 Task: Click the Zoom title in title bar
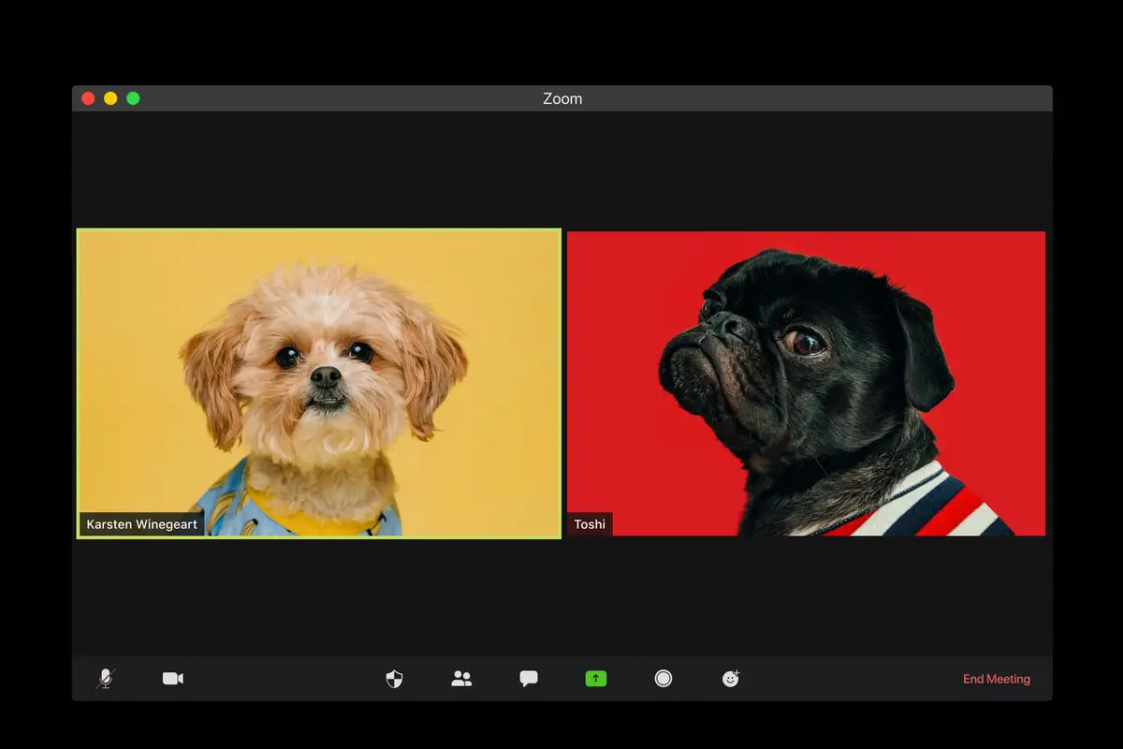click(561, 98)
